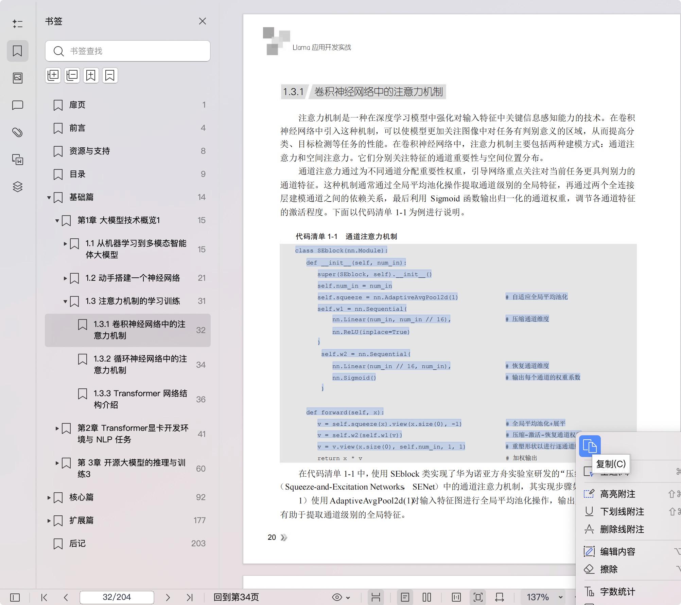Click the page number field showing 32/204
The width and height of the screenshot is (681, 605).
tap(116, 597)
